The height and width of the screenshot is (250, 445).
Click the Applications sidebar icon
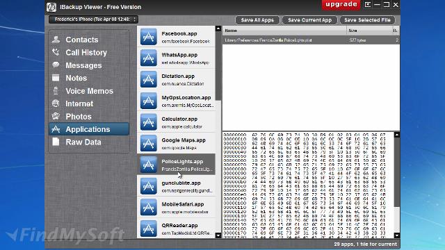pyautogui.click(x=56, y=129)
